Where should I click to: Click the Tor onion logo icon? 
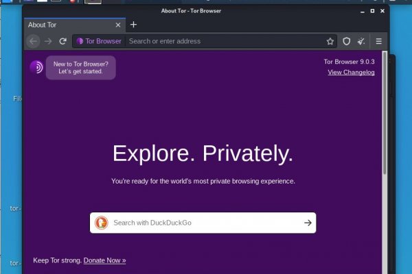click(x=36, y=67)
